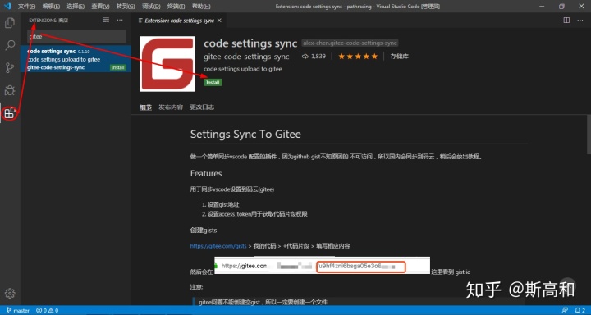Click small Install button in search result

click(x=117, y=67)
